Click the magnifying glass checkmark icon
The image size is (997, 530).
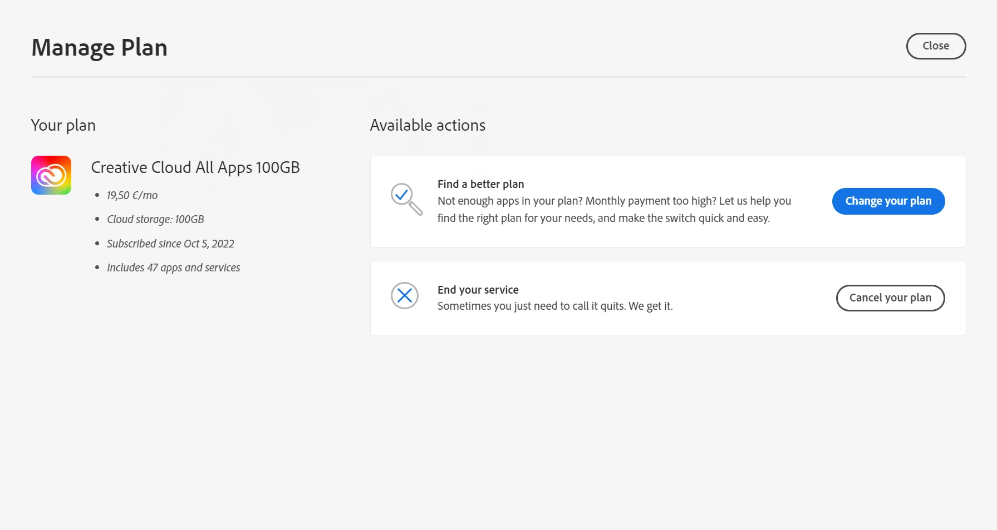tap(406, 199)
